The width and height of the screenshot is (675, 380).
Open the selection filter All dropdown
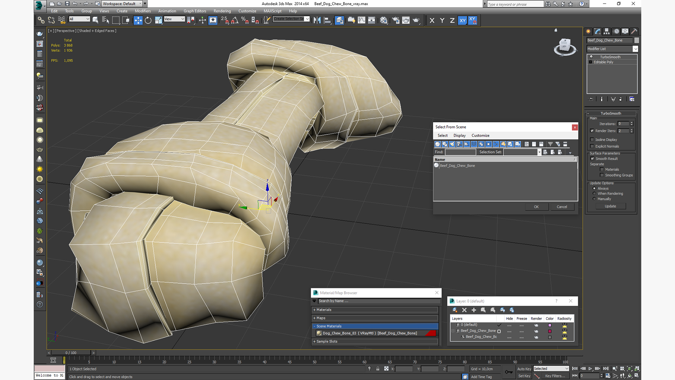point(79,19)
